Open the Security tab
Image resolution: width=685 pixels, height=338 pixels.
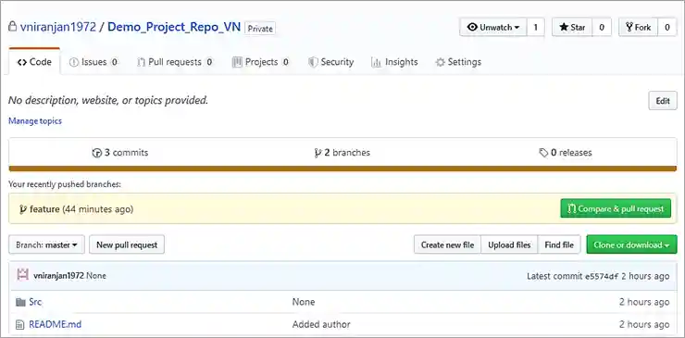pos(330,62)
